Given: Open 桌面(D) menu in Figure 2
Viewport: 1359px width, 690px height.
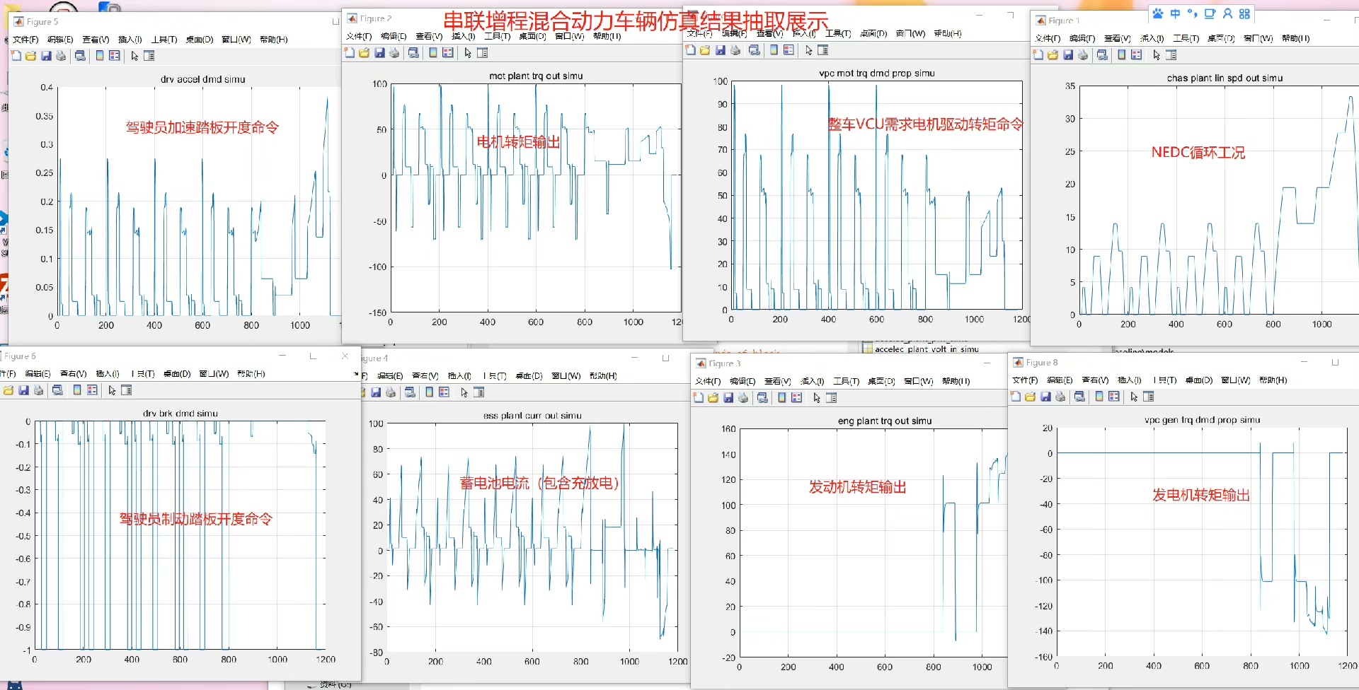Looking at the screenshot, I should point(532,36).
